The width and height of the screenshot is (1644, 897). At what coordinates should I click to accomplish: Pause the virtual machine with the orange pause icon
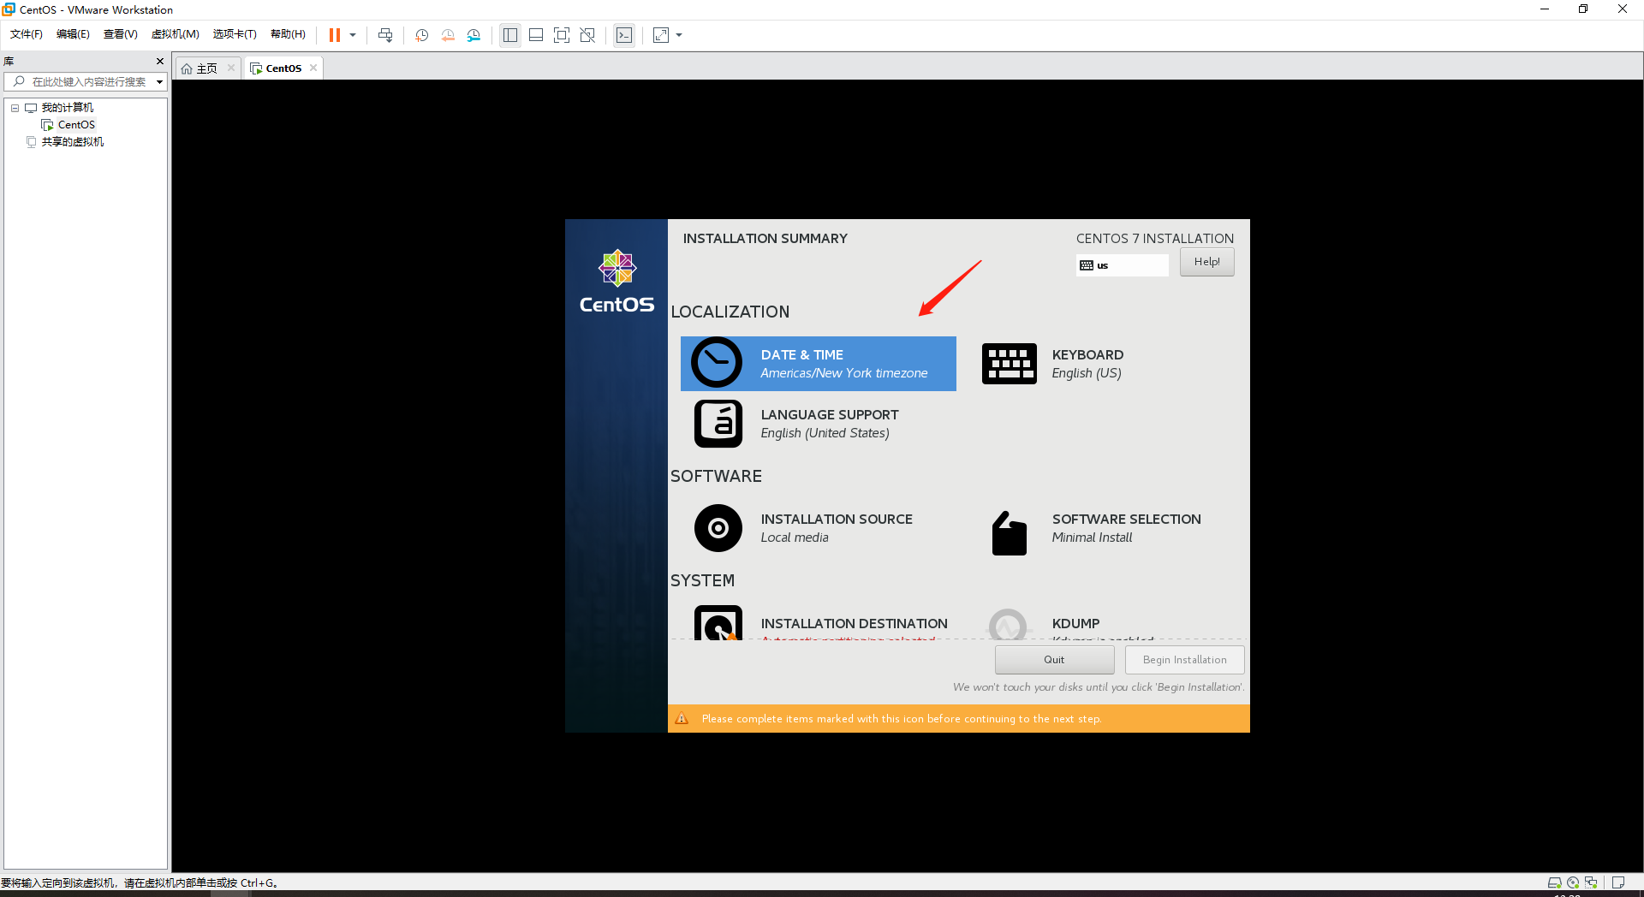click(x=335, y=35)
